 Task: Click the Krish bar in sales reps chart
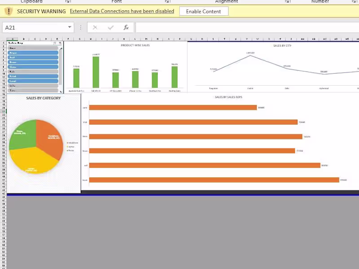193,122
